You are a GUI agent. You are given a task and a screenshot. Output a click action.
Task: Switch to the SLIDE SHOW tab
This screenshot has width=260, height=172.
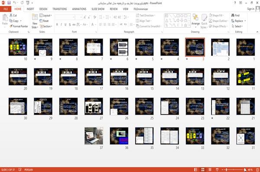(x=98, y=9)
